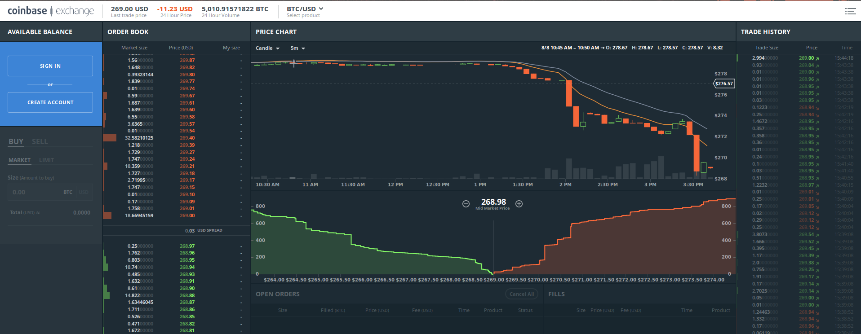Switch order type to LIMIT
Viewport: 861px width, 334px height.
(x=46, y=160)
